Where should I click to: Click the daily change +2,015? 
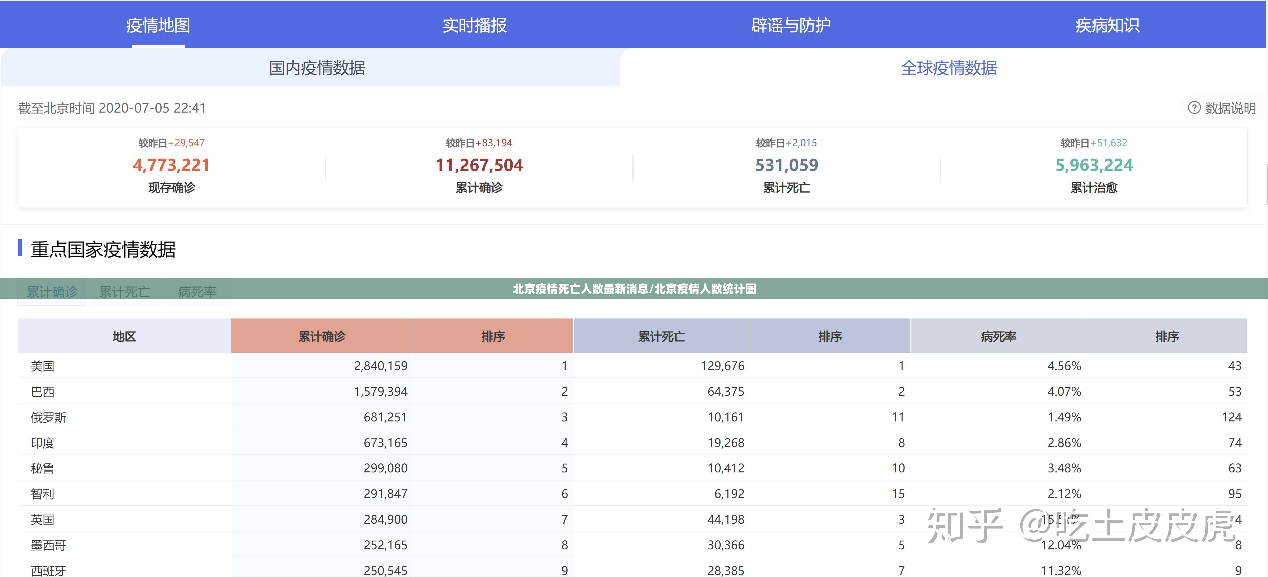pos(801,143)
